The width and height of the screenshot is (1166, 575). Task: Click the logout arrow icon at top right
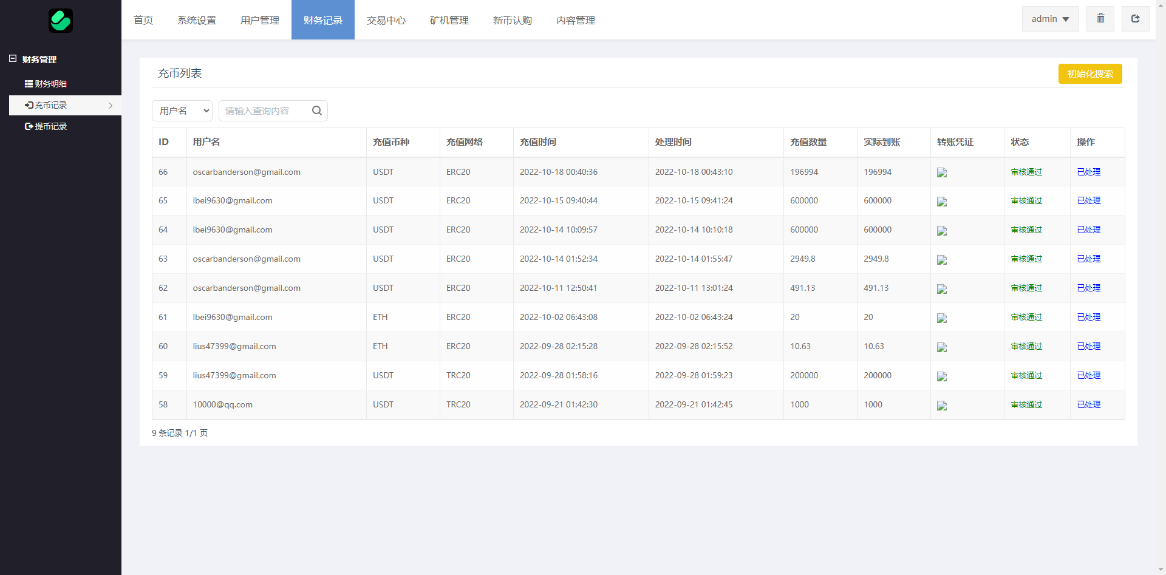point(1135,19)
